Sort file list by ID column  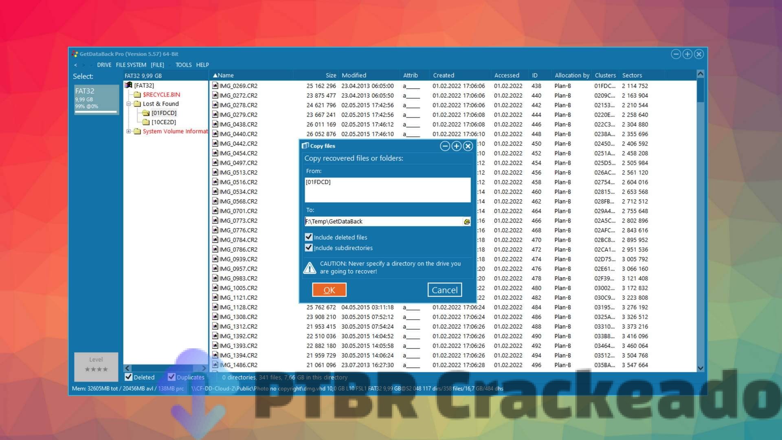540,75
